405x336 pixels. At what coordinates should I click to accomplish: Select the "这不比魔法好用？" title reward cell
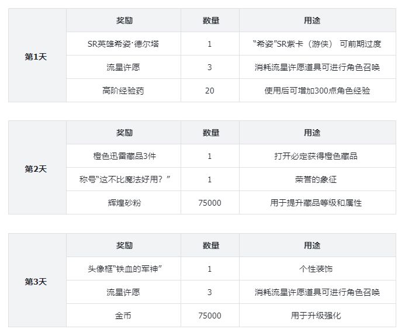(x=123, y=179)
